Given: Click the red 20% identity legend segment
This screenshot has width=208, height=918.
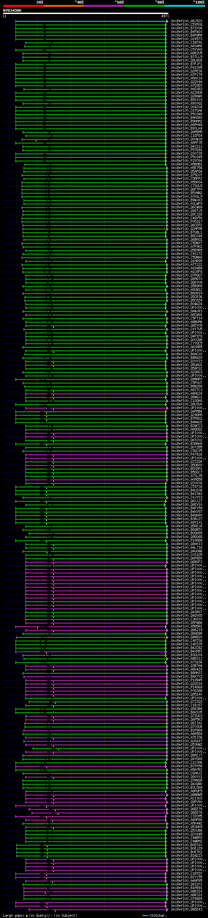Looking at the screenshot, I should click(23, 6).
